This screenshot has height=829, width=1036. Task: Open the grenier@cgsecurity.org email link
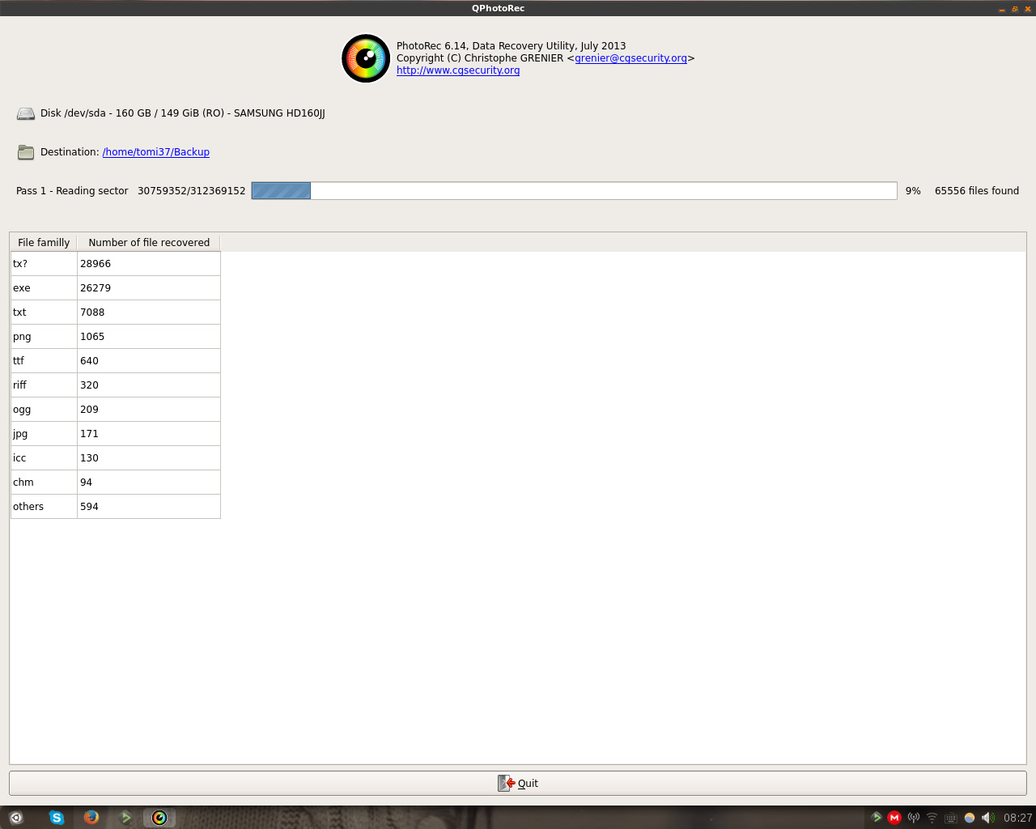[631, 58]
